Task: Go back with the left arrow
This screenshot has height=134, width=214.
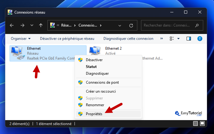Action: click(12, 25)
